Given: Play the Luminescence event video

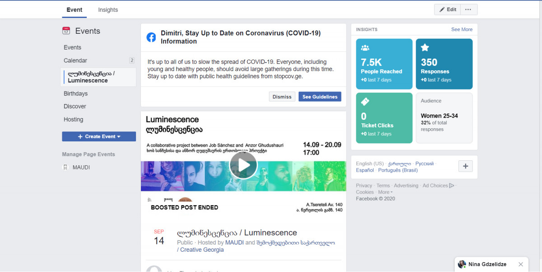Looking at the screenshot, I should point(243,165).
